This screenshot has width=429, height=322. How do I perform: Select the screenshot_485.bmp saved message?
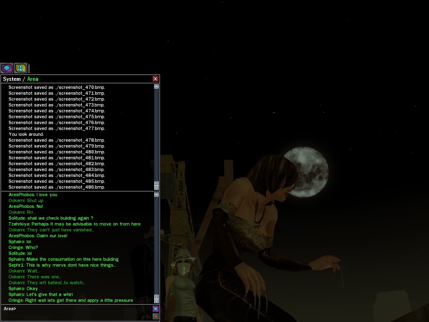57,181
